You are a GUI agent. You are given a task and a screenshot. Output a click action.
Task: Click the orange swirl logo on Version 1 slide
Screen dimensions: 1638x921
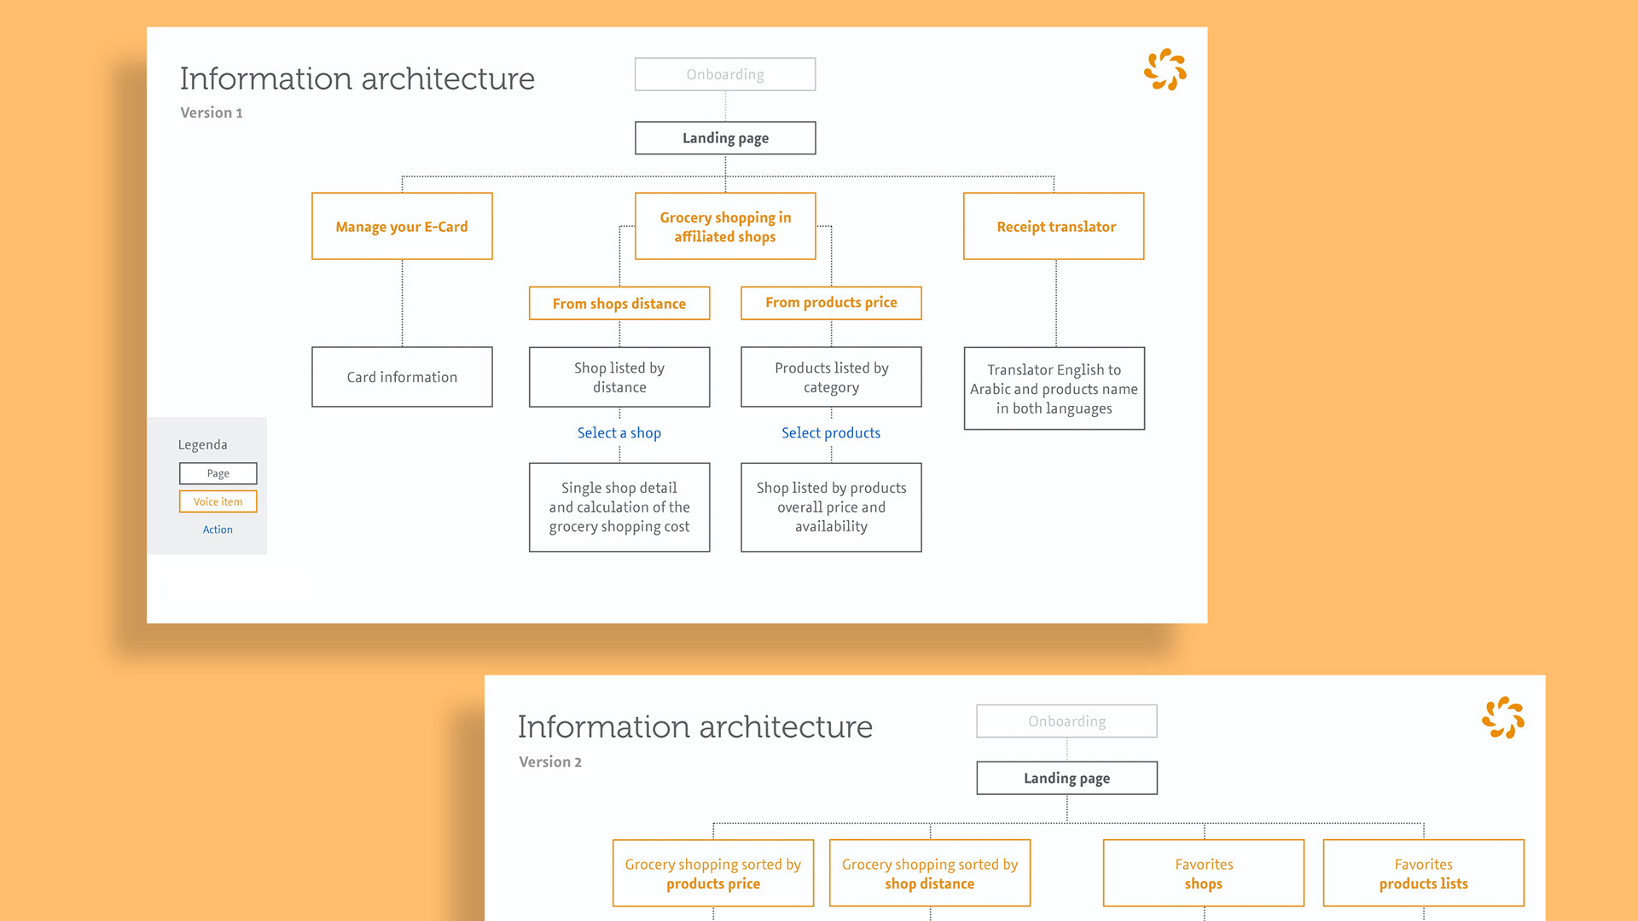click(1165, 69)
